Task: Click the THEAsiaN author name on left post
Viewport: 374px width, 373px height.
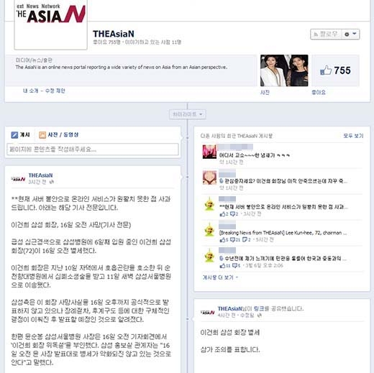Action: pos(40,175)
